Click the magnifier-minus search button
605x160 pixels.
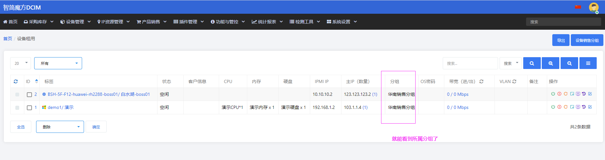(569, 63)
